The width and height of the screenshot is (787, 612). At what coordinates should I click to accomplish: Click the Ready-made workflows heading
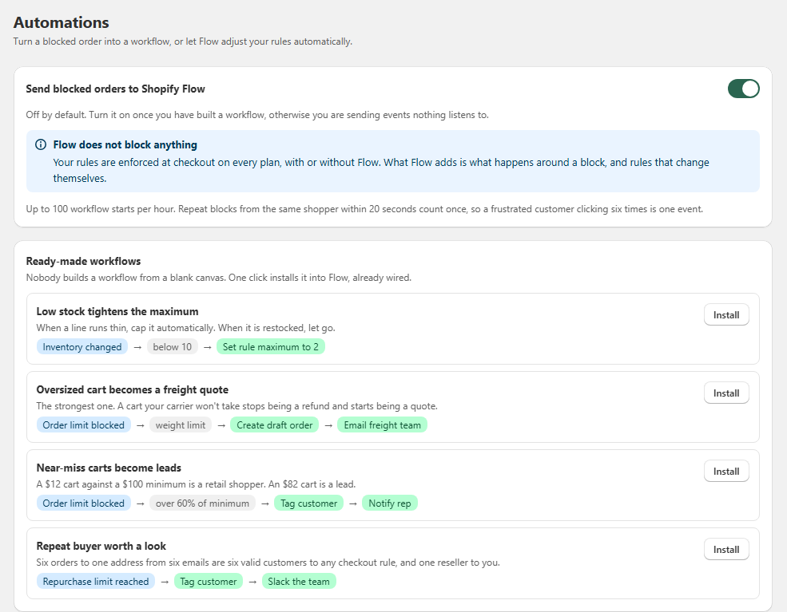pyautogui.click(x=83, y=261)
